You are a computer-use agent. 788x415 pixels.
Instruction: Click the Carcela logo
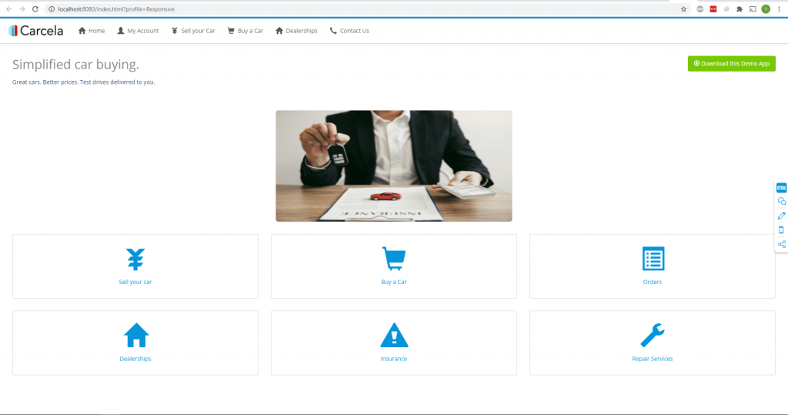click(36, 31)
